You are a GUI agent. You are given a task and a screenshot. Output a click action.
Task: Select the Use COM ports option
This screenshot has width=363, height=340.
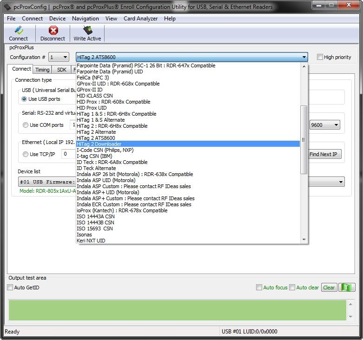click(x=26, y=125)
